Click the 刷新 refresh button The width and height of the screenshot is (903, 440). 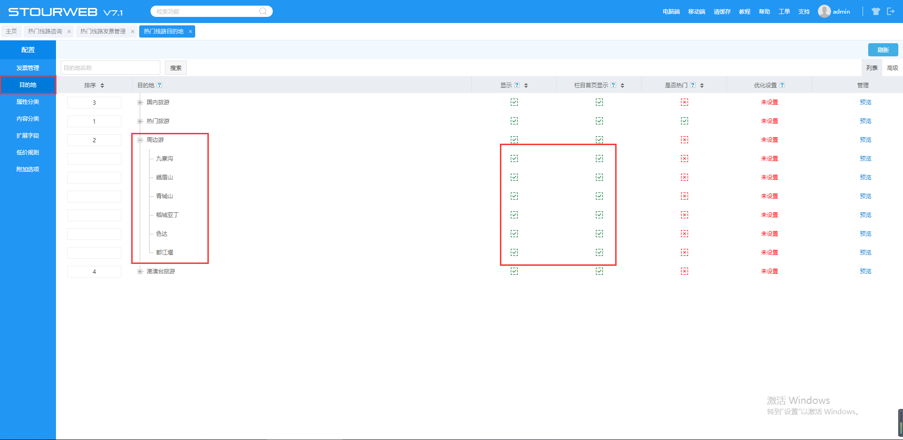click(883, 50)
